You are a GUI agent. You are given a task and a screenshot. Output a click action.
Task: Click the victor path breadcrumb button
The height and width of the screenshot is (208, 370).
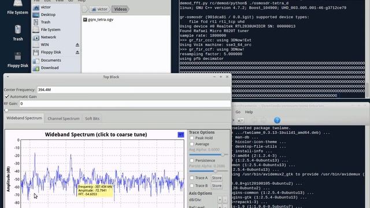click(x=99, y=9)
